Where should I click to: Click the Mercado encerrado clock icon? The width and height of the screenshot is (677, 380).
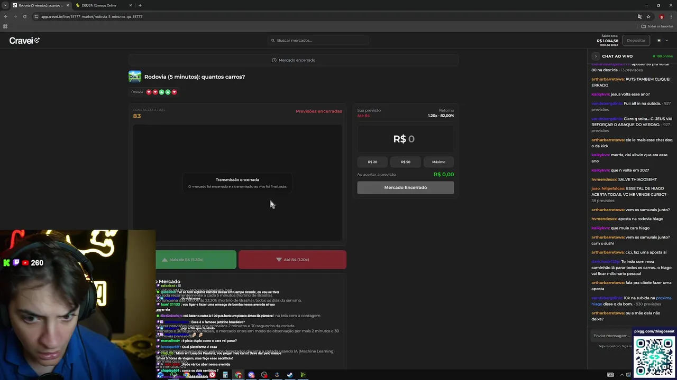[x=274, y=60]
